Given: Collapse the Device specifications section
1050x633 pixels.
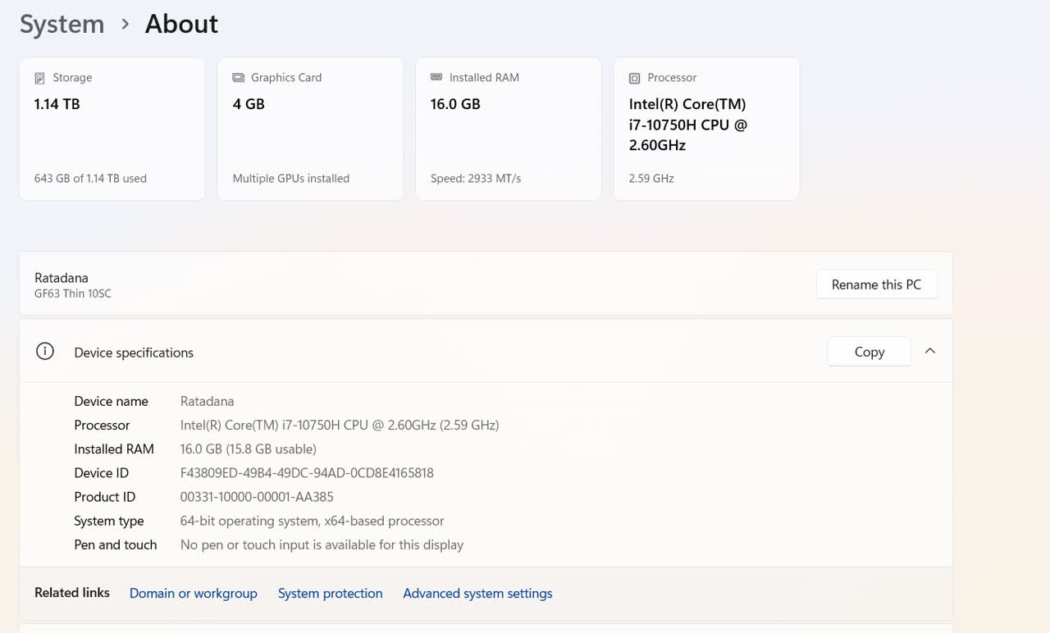Looking at the screenshot, I should tap(930, 351).
